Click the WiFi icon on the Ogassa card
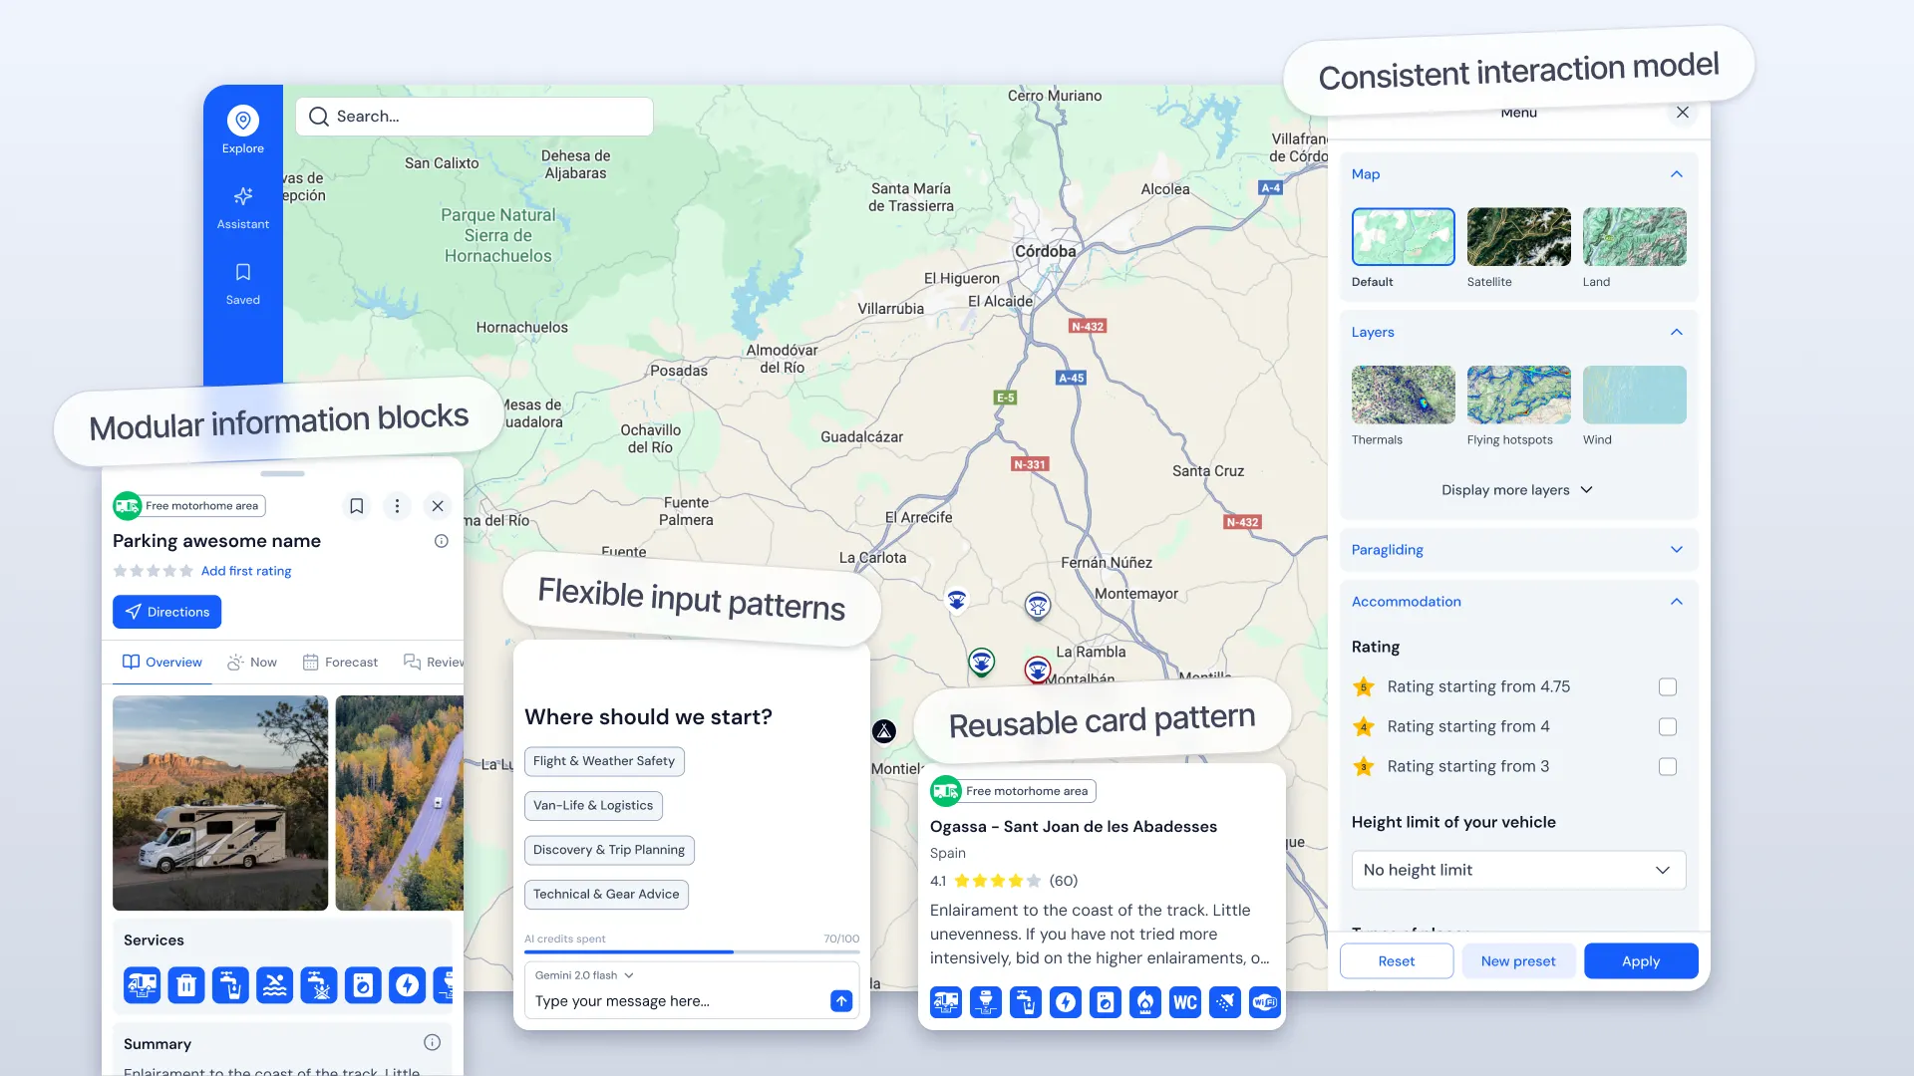The width and height of the screenshot is (1914, 1076). (1265, 1002)
